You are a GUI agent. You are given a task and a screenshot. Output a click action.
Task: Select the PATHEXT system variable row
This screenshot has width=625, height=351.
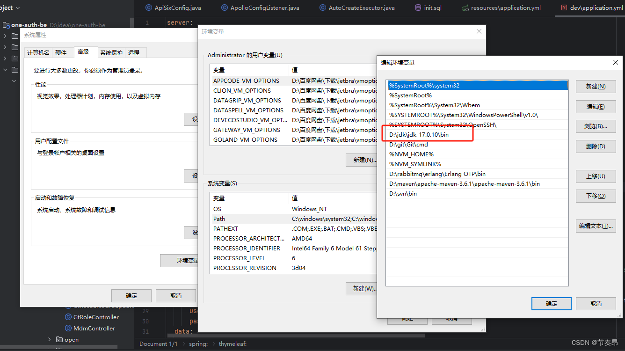[294, 228]
